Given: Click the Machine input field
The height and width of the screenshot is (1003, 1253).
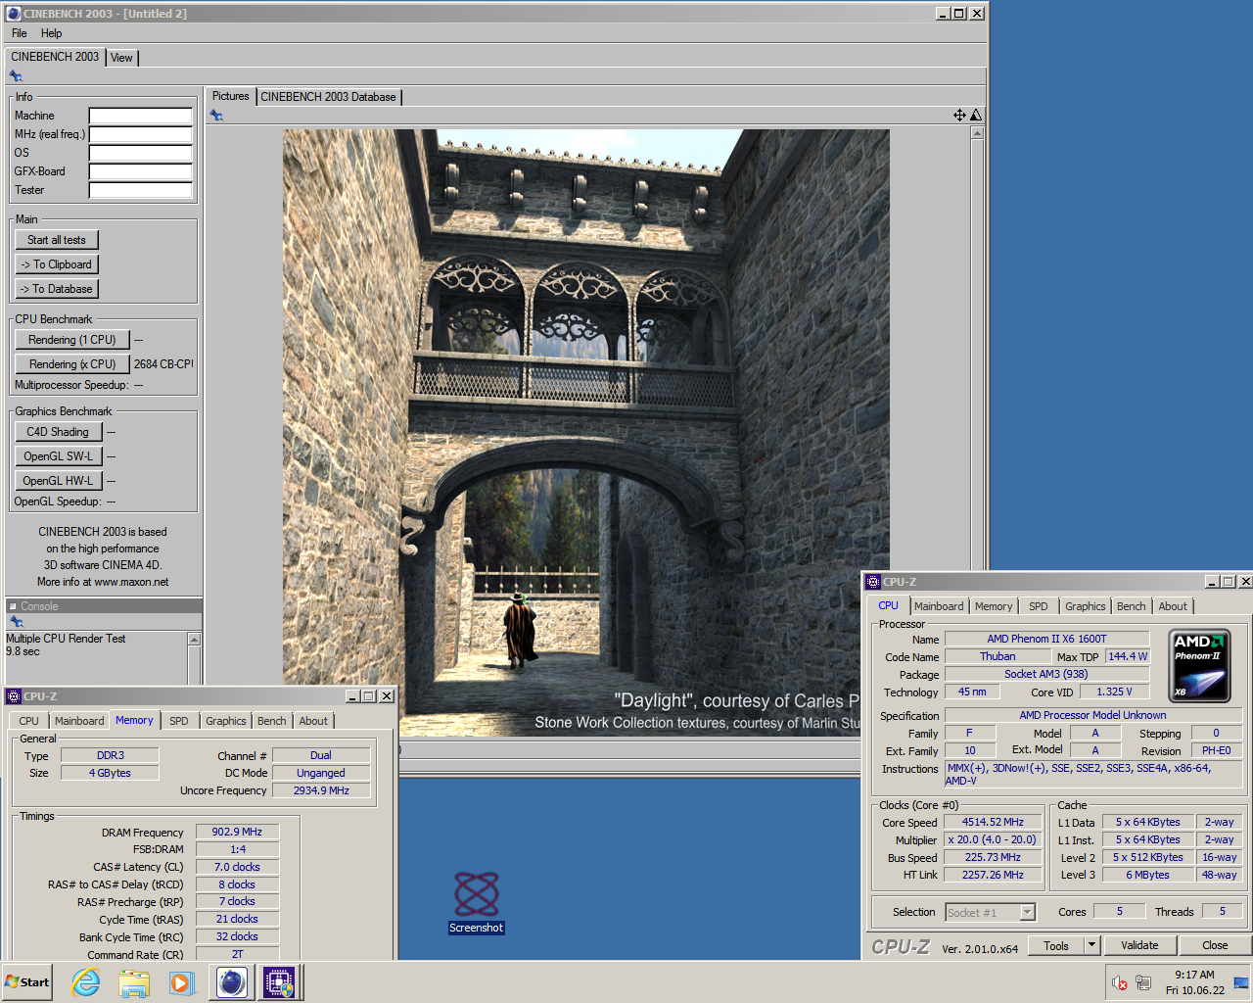Looking at the screenshot, I should [x=141, y=116].
